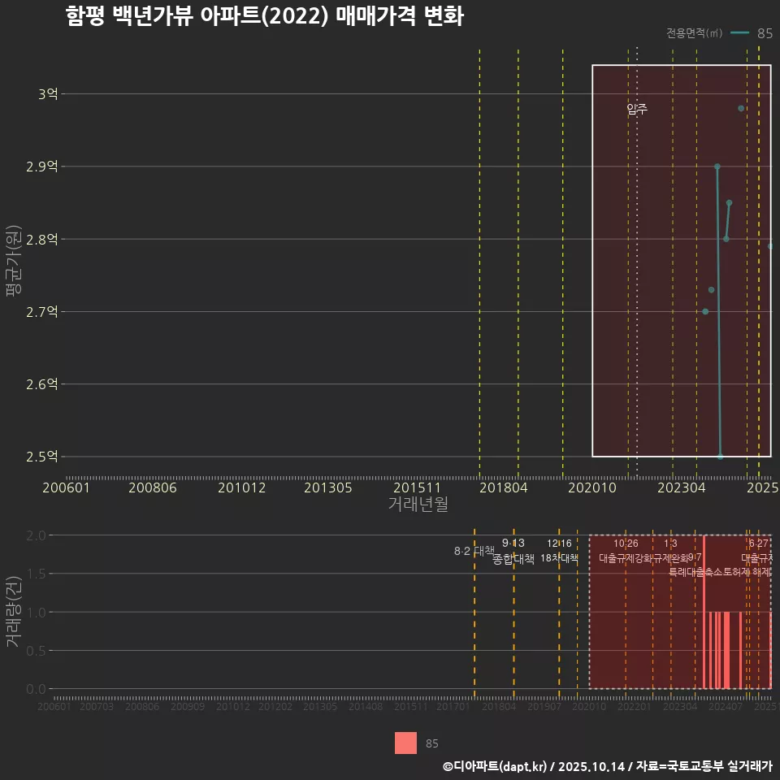Viewport: 780px width, 780px height.
Task: Select the highest price point at 2.9억
Action: tap(717, 165)
